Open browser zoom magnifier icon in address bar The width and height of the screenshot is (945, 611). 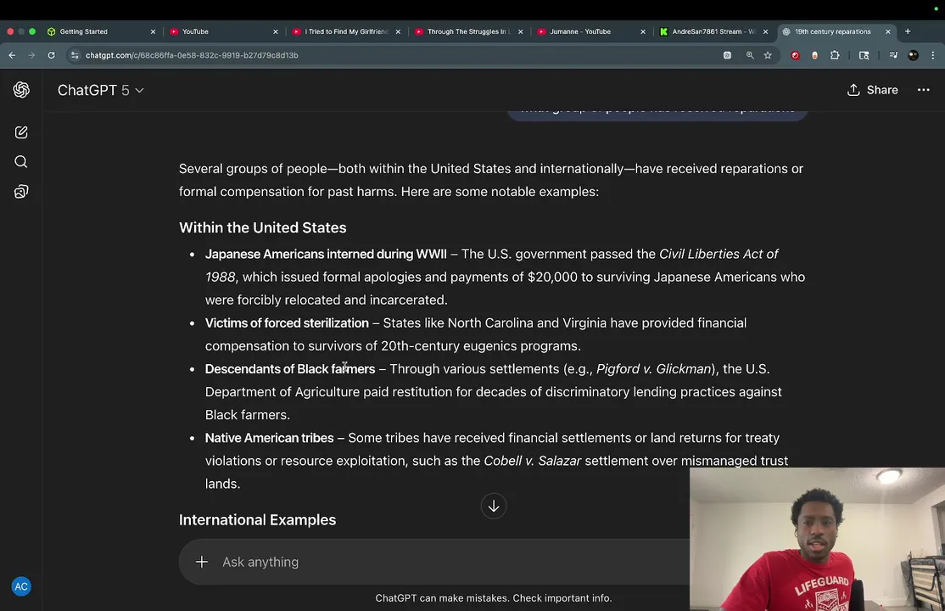[750, 55]
